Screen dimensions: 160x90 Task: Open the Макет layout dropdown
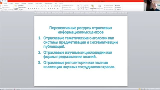point(21,5)
